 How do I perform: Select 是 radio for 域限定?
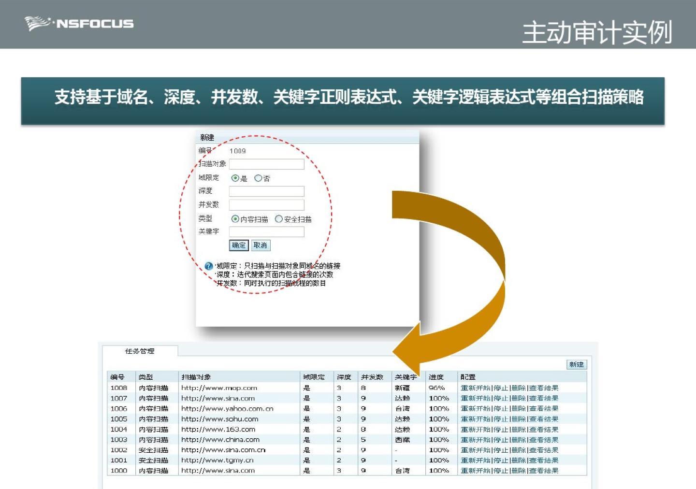[235, 178]
